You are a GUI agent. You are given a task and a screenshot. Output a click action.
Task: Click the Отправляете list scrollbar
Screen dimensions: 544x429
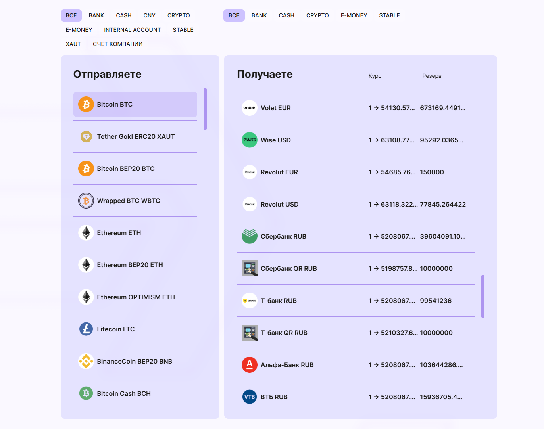pos(205,109)
